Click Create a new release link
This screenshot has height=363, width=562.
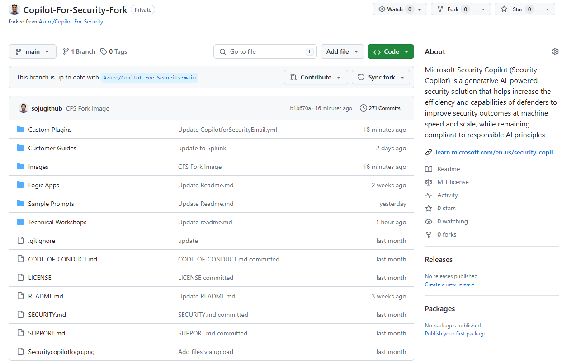(449, 284)
